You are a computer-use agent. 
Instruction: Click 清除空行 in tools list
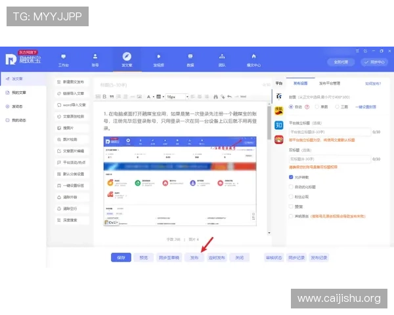click(72, 209)
